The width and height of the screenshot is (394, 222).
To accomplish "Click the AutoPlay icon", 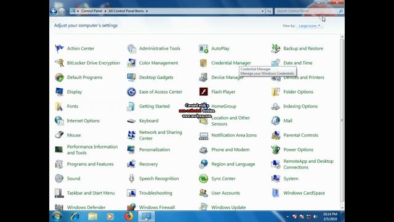I will click(204, 48).
